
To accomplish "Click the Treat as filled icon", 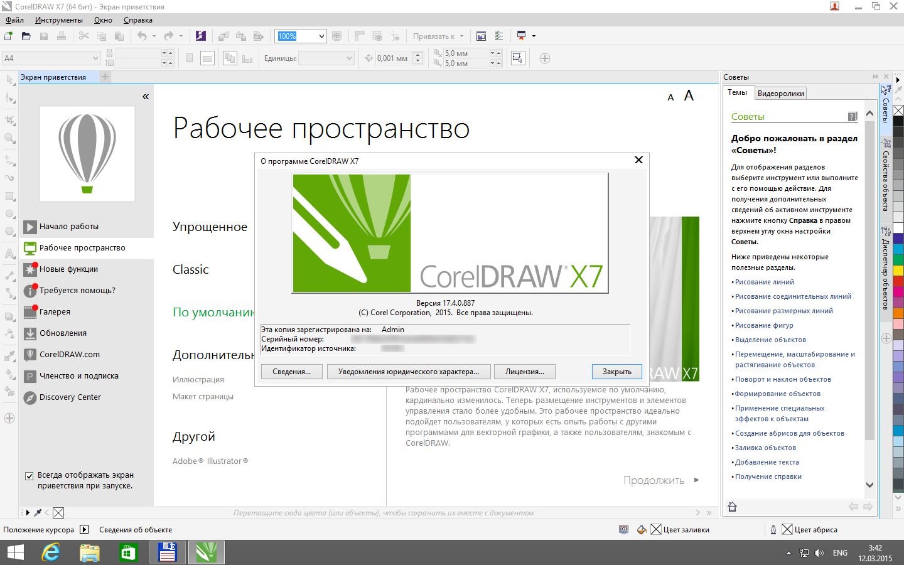I will (x=517, y=58).
